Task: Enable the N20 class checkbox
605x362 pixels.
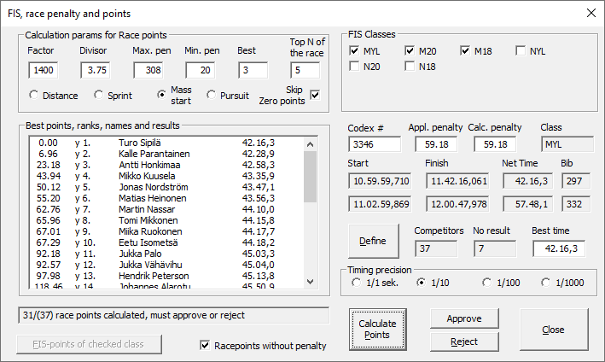Action: pos(355,67)
